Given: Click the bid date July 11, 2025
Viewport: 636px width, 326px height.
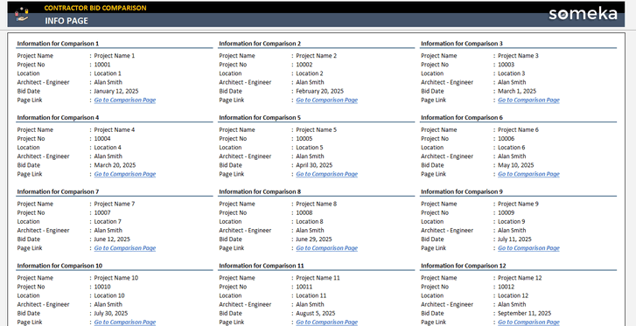Looking at the screenshot, I should coord(514,239).
